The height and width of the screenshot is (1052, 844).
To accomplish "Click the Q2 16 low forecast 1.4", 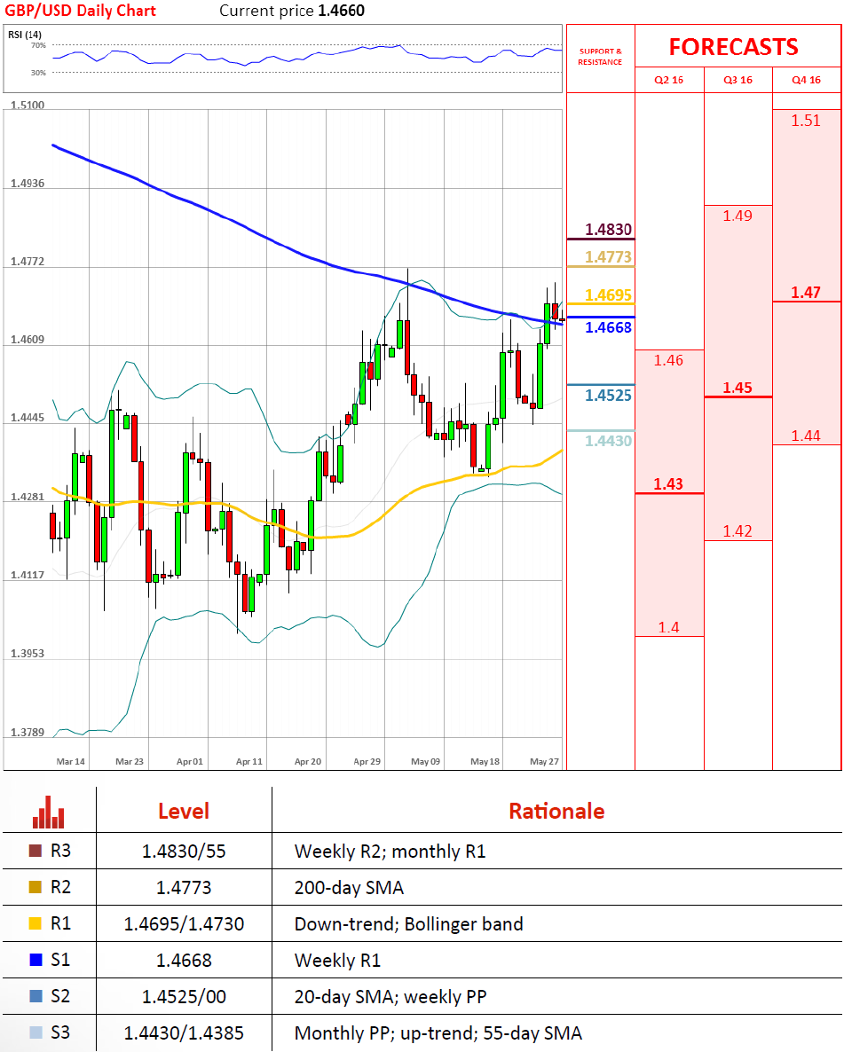I will (x=669, y=627).
